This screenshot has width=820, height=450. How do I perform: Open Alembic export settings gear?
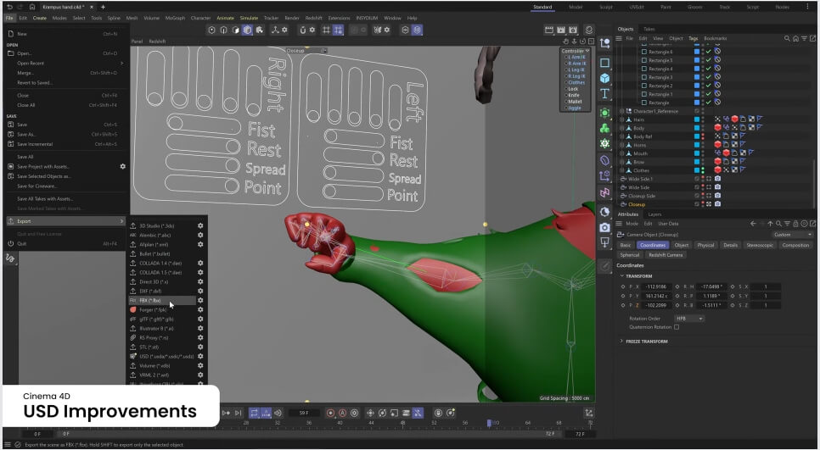(200, 236)
